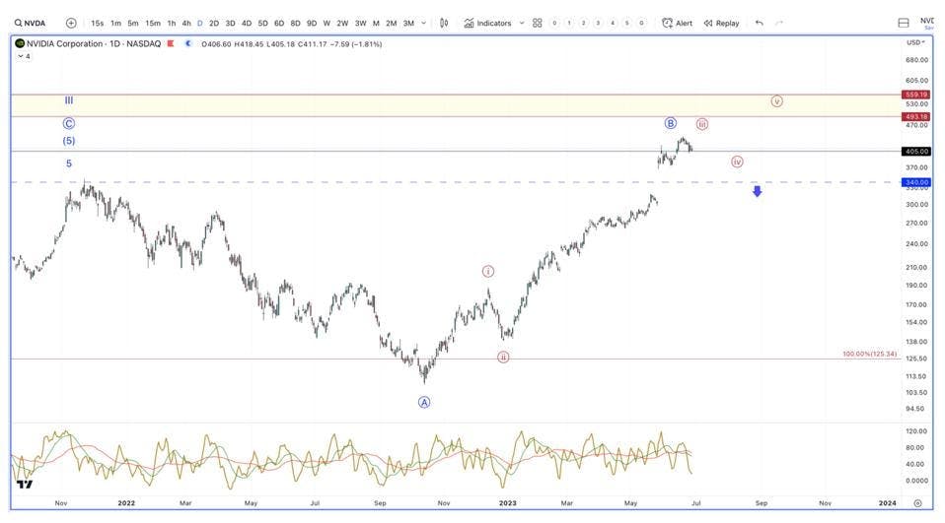Select the 15s timeframe
Image resolution: width=945 pixels, height=523 pixels.
pyautogui.click(x=97, y=23)
